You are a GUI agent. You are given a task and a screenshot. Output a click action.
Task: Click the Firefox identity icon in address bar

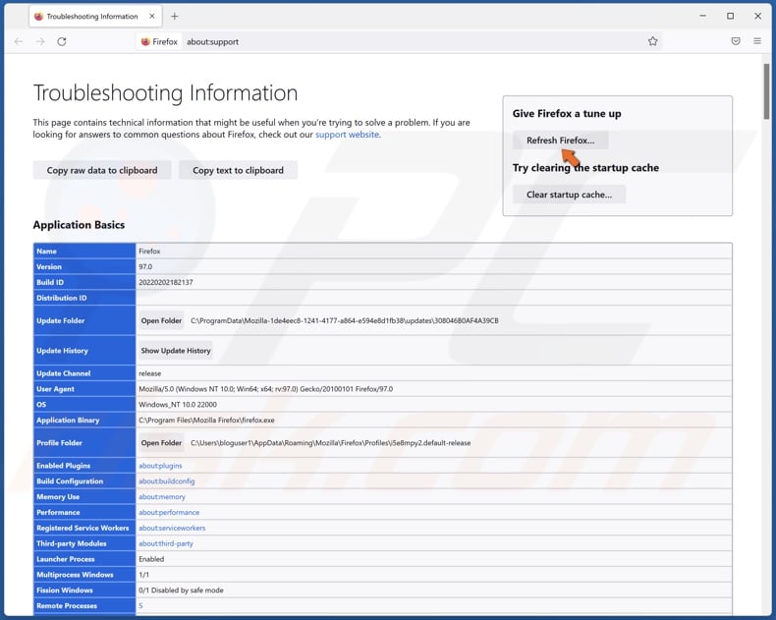click(159, 41)
